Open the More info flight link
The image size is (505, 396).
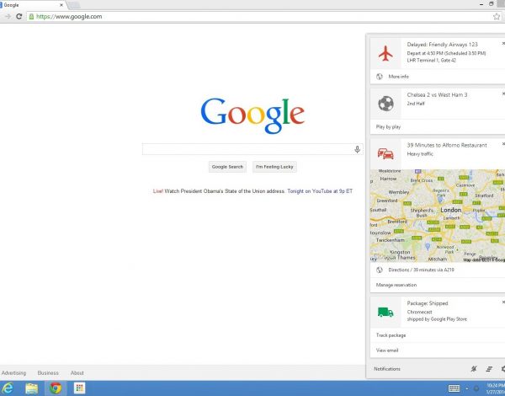point(399,77)
